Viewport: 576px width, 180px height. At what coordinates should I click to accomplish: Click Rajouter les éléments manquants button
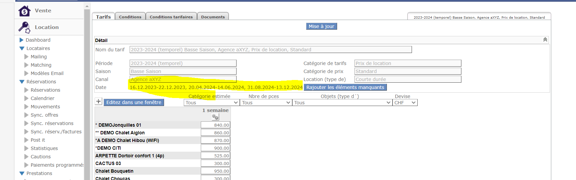point(345,87)
